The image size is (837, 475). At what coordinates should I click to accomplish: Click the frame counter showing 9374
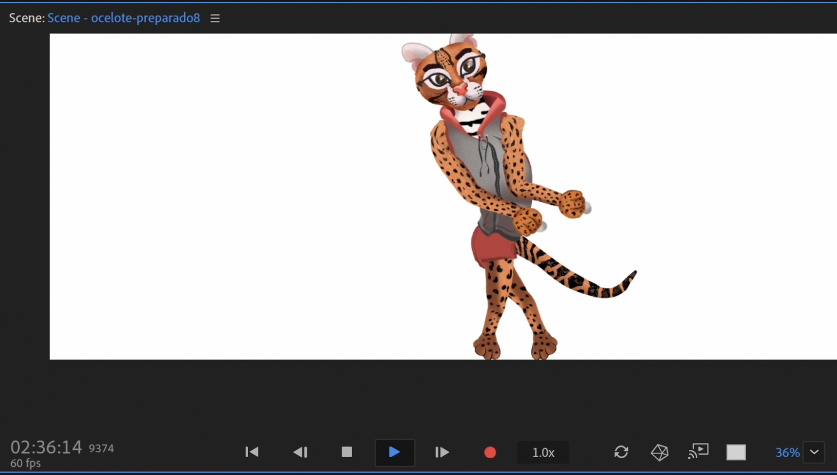pos(102,448)
